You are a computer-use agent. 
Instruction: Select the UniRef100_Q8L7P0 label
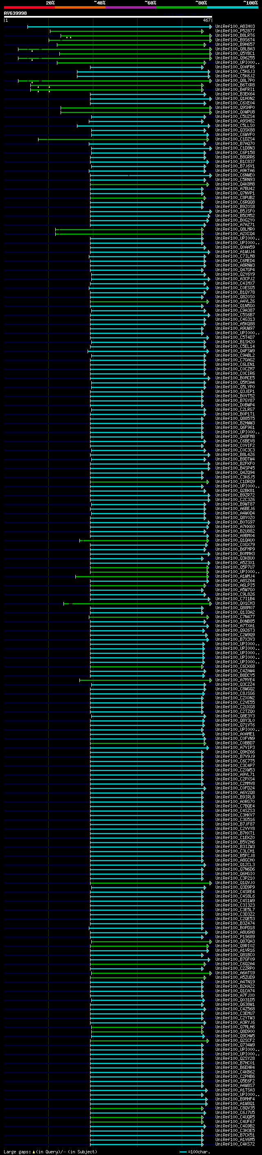[x=235, y=81]
